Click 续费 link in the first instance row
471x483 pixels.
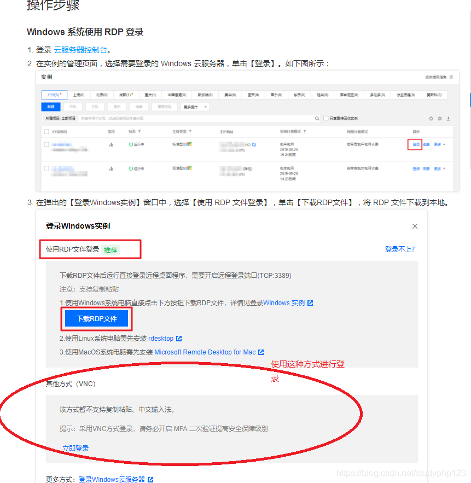pyautogui.click(x=426, y=144)
